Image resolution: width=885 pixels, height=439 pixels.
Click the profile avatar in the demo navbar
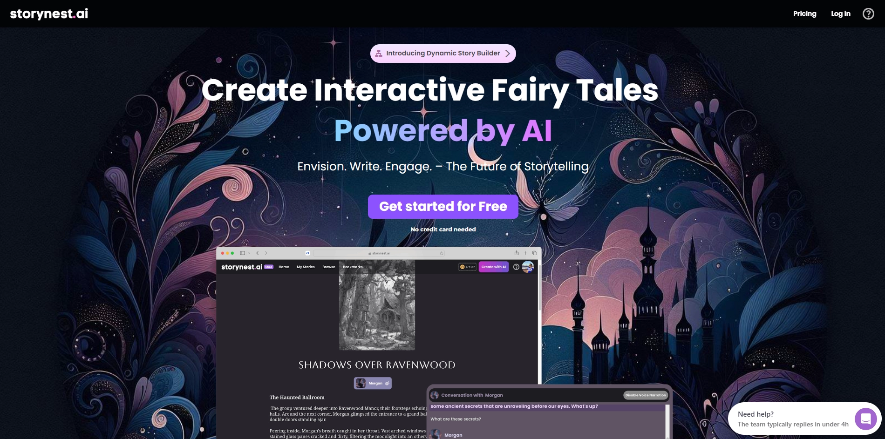coord(528,267)
